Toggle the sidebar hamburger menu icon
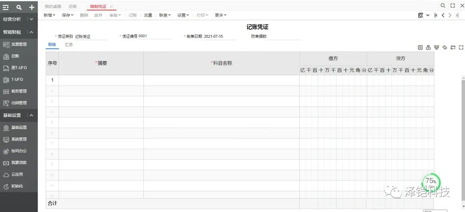 point(6,7)
